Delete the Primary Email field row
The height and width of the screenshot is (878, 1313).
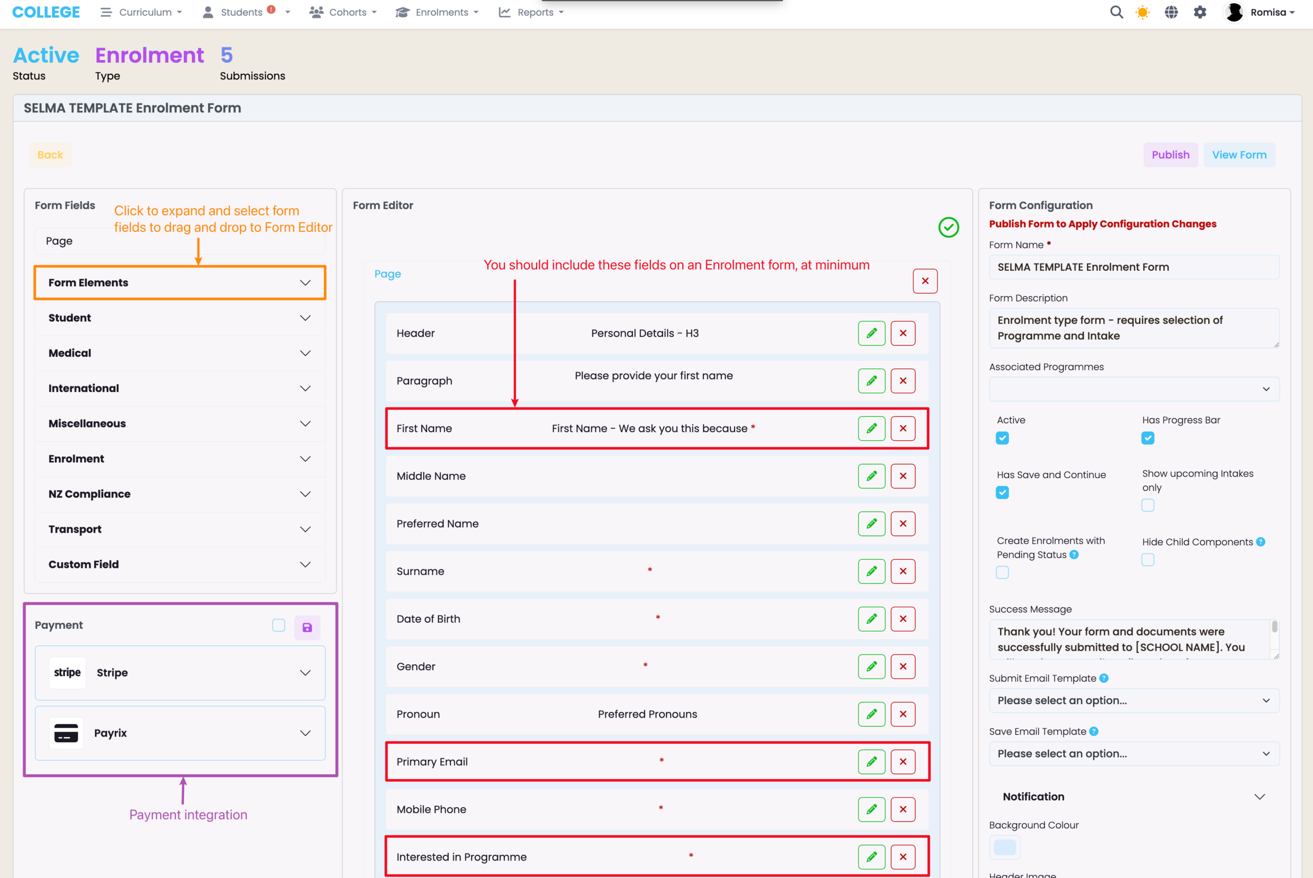click(902, 762)
